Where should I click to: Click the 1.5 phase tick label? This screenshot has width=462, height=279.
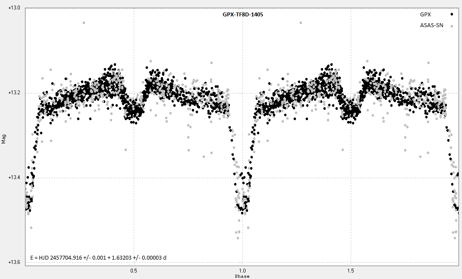click(x=351, y=270)
